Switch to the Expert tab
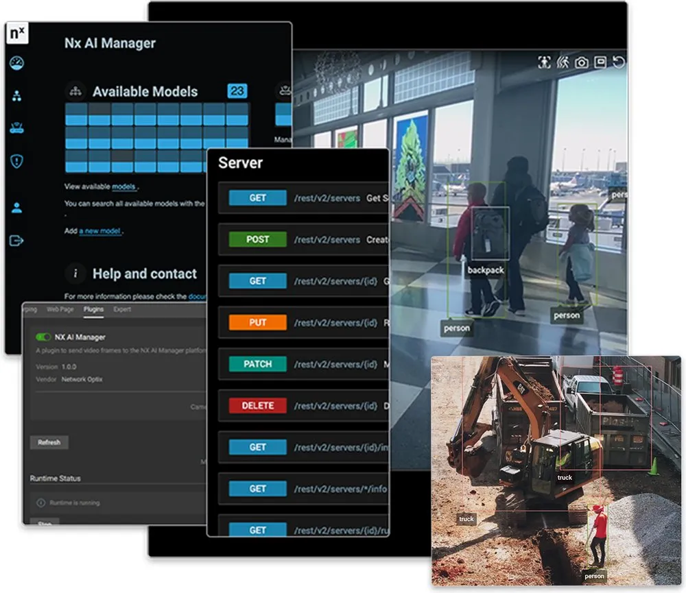This screenshot has height=593, width=686. [122, 309]
